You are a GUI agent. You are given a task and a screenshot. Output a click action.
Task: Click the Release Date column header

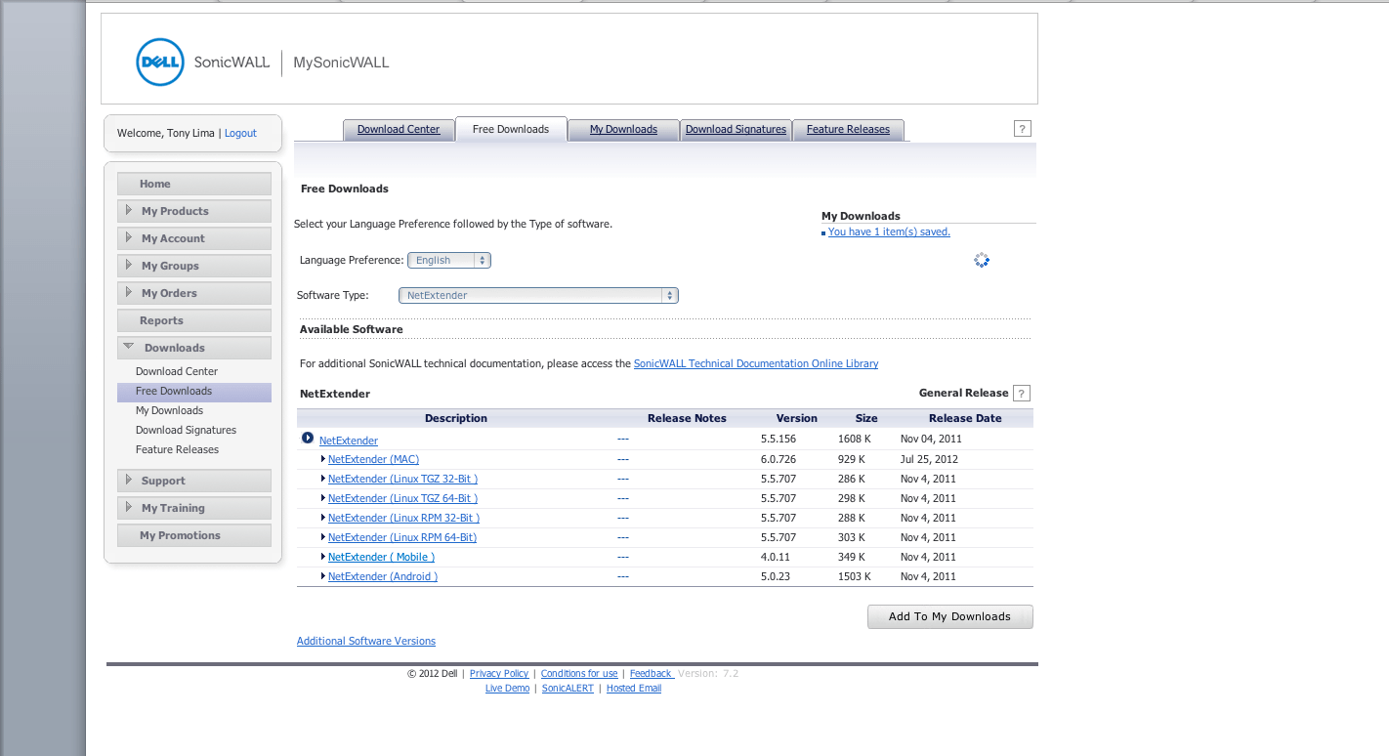coord(965,418)
